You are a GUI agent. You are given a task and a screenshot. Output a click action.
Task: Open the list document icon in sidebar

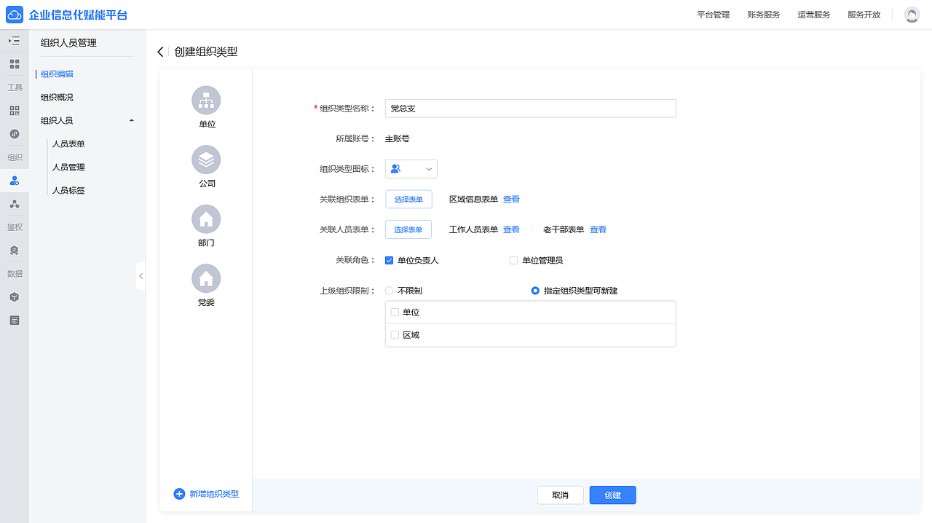tap(14, 320)
